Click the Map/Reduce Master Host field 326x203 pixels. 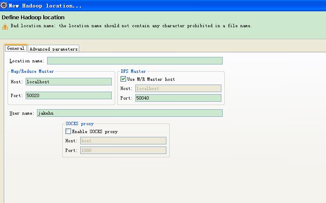point(68,82)
